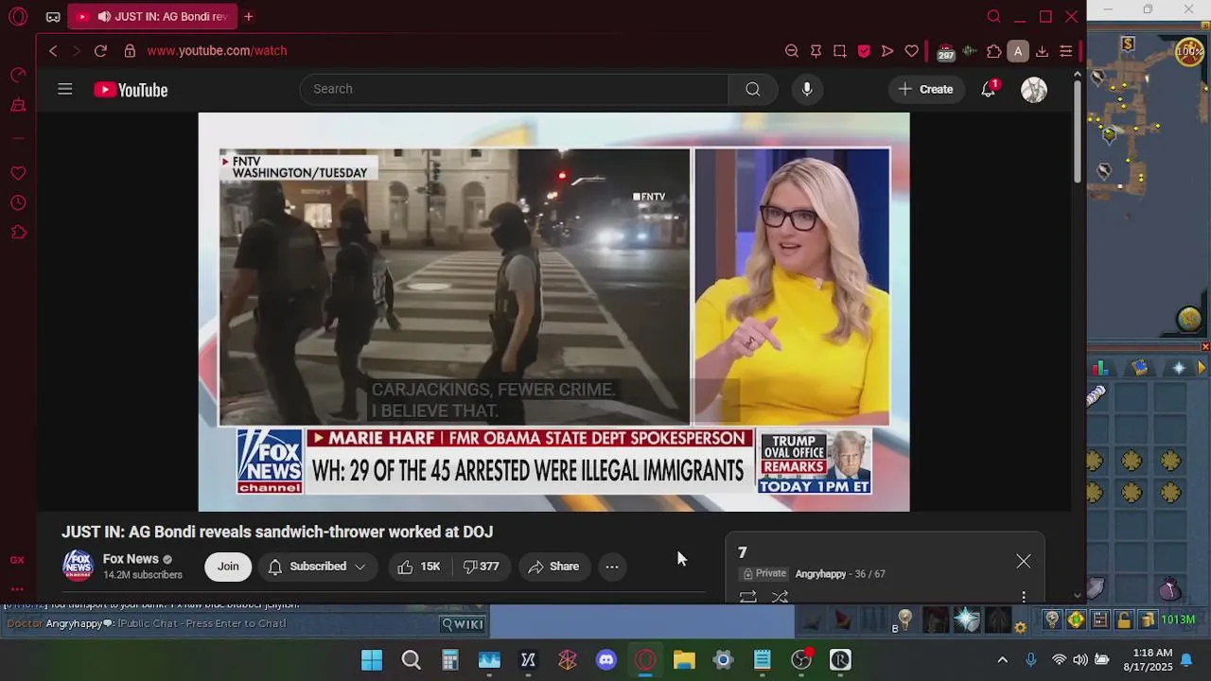Open Opera tab search icon
This screenshot has height=681, width=1211.
click(x=994, y=16)
